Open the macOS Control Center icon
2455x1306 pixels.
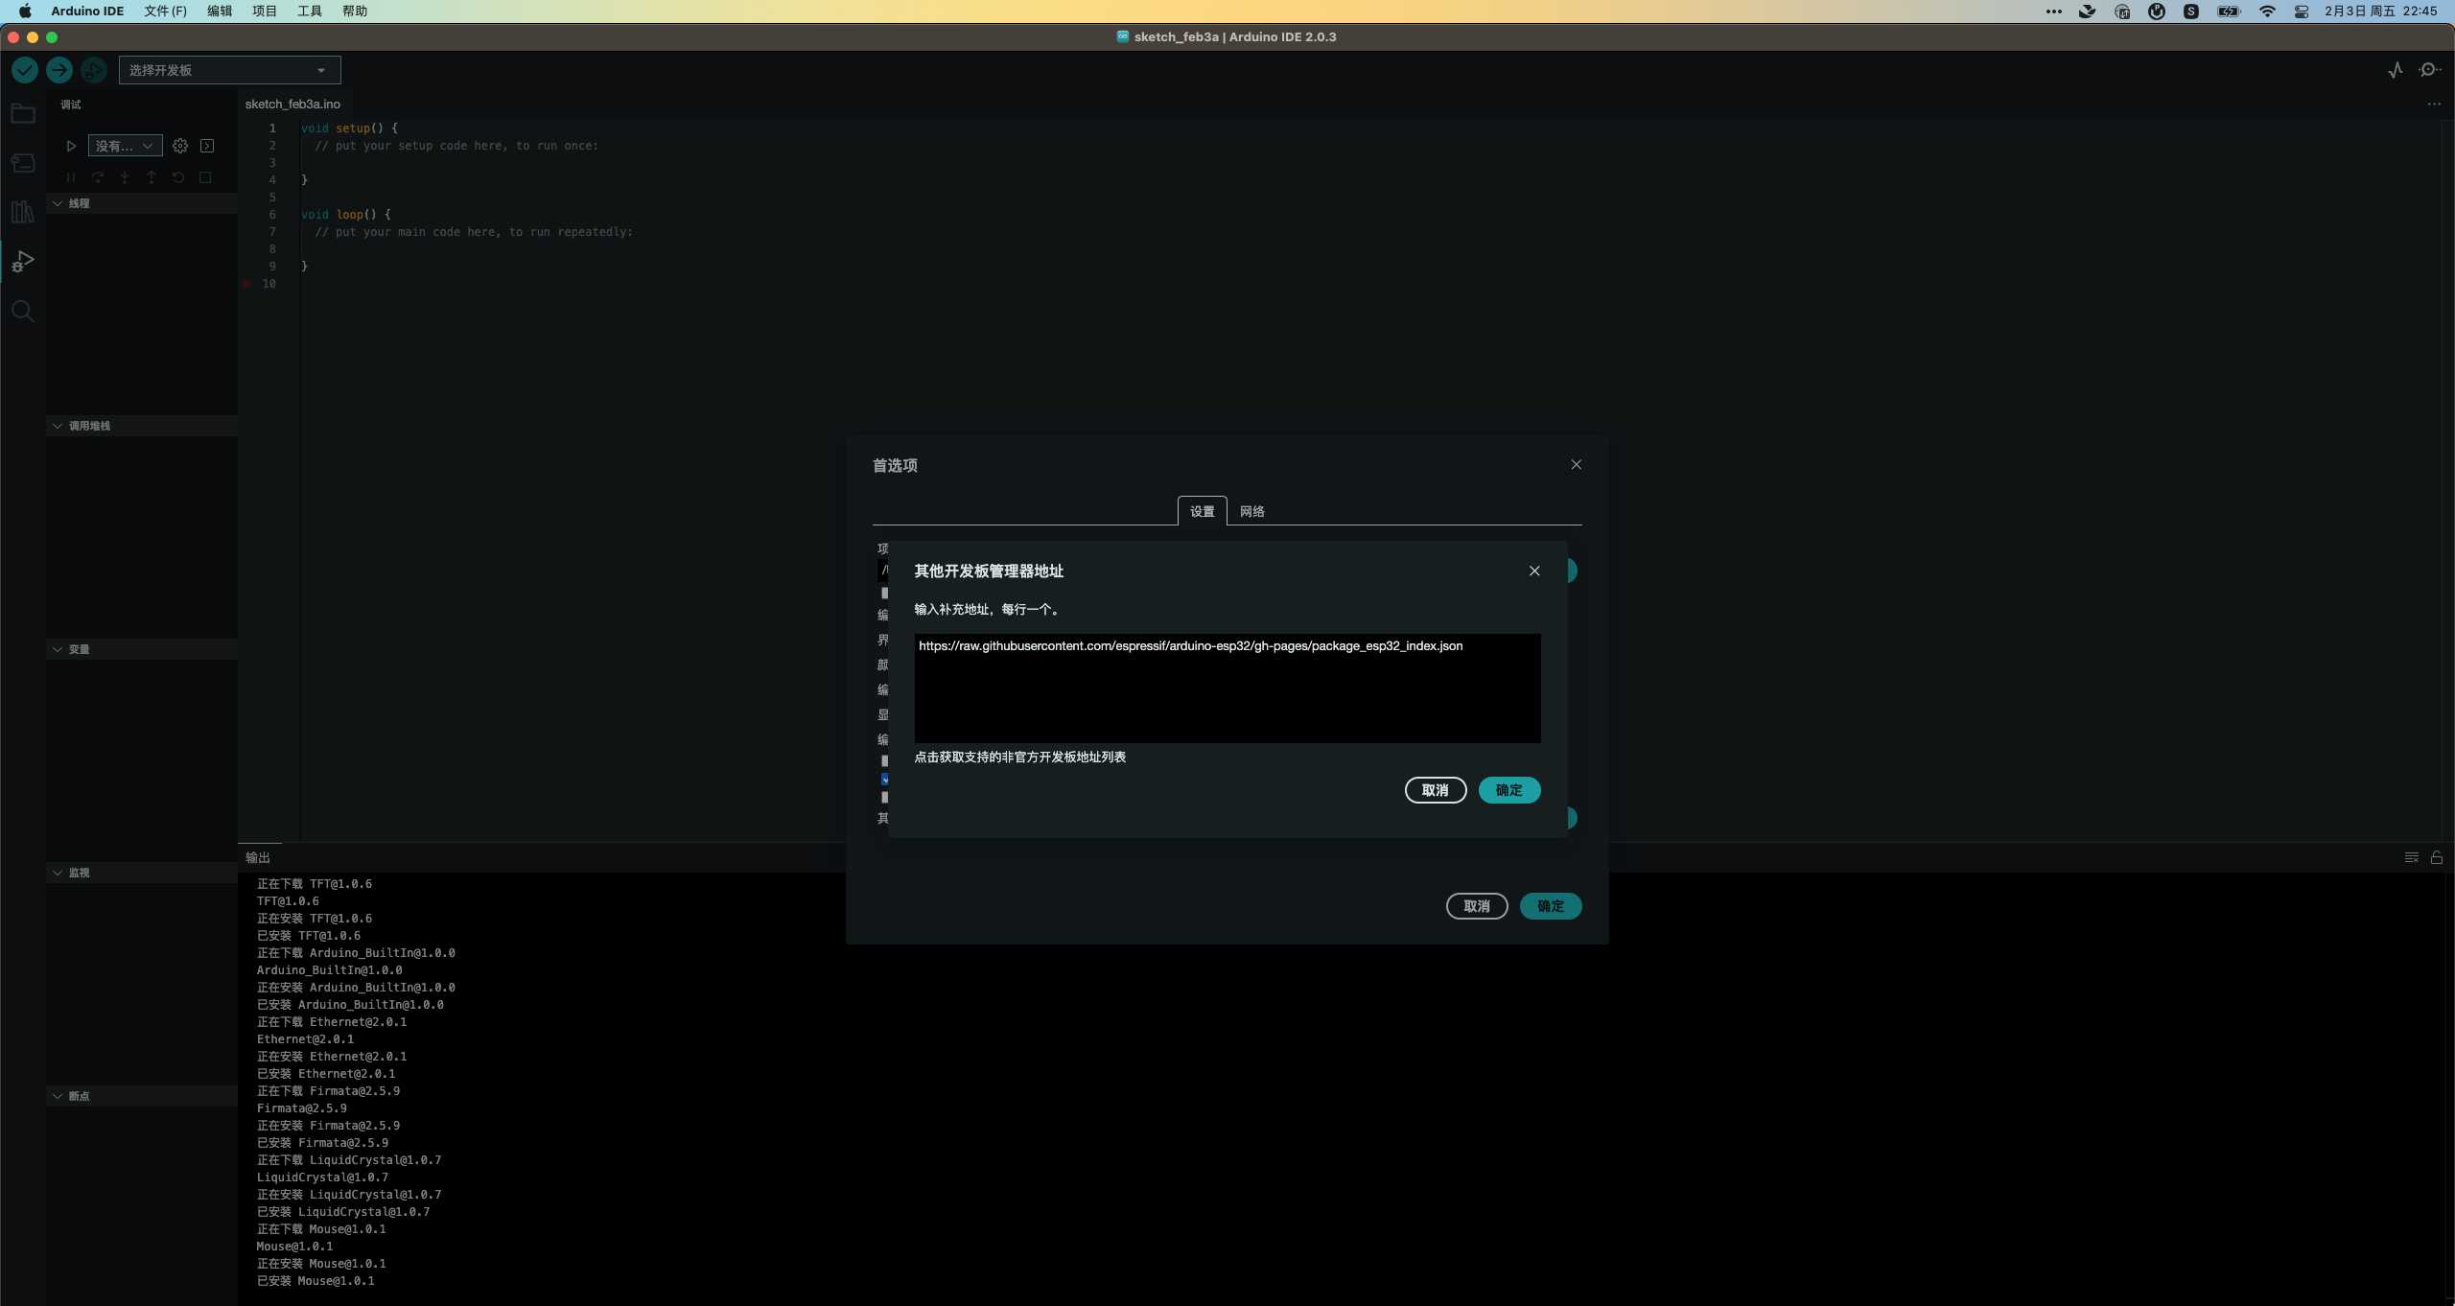click(2302, 12)
